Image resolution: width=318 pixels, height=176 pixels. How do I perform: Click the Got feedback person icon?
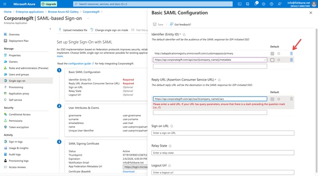click(171, 24)
